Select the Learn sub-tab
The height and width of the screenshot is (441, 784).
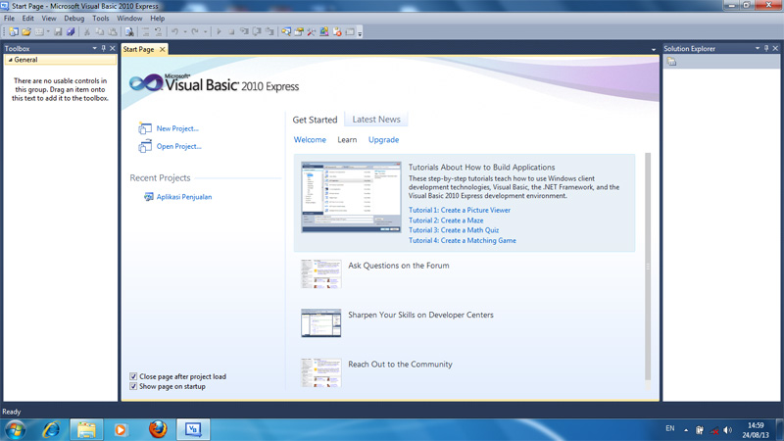[x=347, y=140]
